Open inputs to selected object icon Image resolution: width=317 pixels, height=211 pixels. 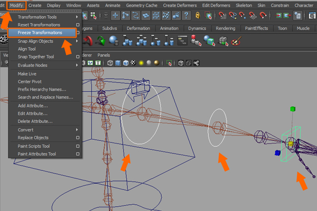point(278,15)
